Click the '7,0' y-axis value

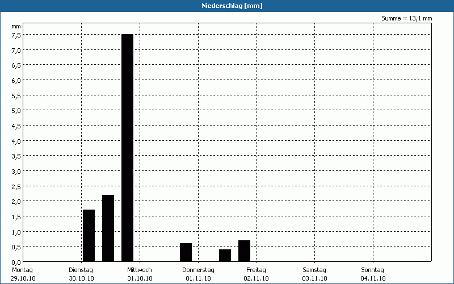16,51
